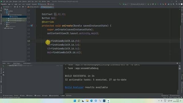Open the File menu

click(4, 1)
